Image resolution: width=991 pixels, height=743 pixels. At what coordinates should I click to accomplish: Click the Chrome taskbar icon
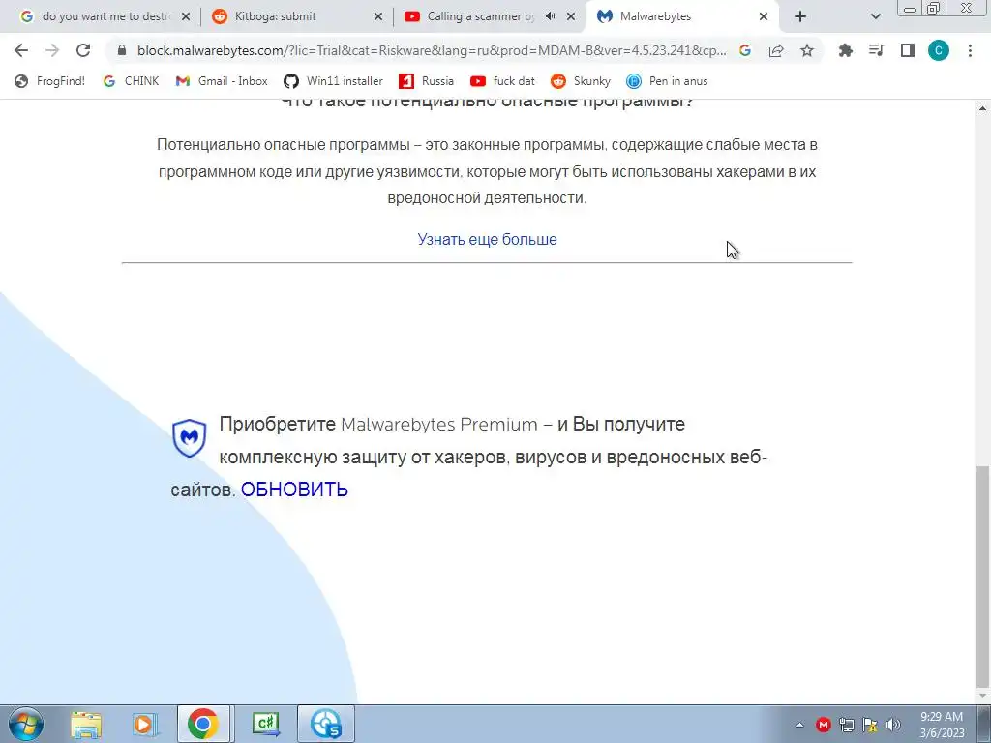(203, 724)
